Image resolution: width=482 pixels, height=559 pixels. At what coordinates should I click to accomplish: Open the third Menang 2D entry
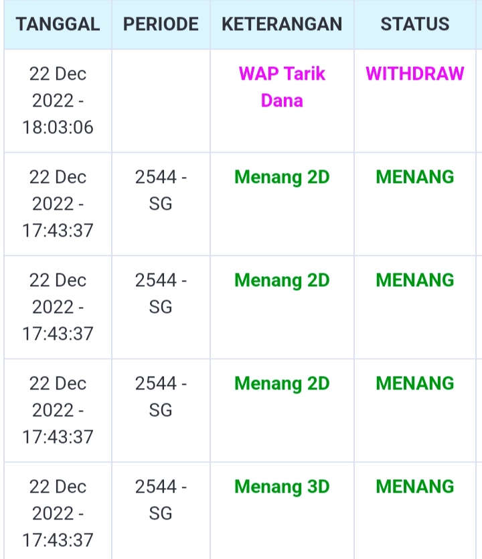tap(282, 383)
